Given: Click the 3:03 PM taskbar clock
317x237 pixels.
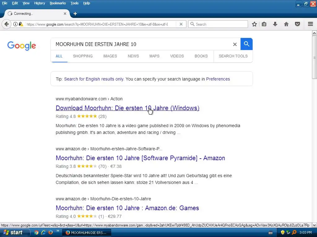Looking at the screenshot, I should click(x=306, y=232).
